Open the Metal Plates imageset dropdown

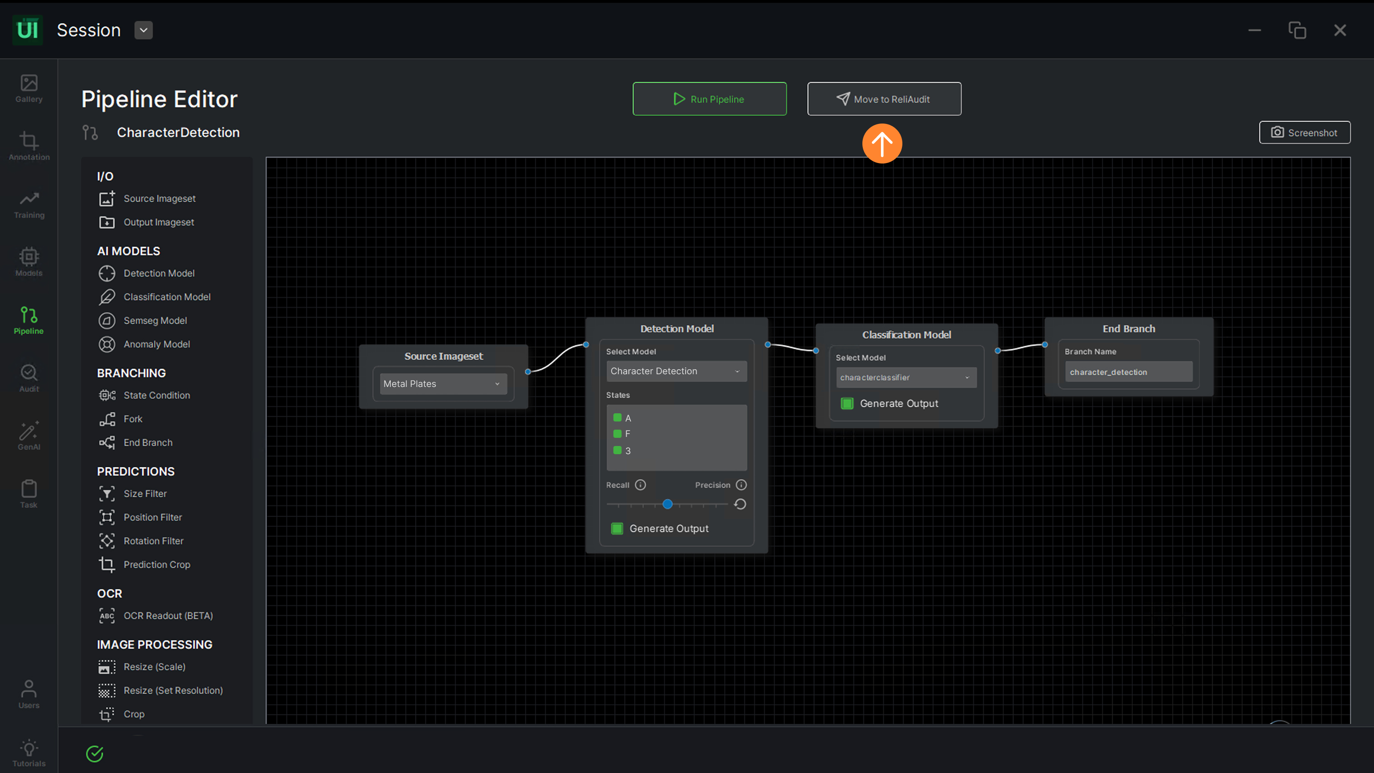point(442,383)
